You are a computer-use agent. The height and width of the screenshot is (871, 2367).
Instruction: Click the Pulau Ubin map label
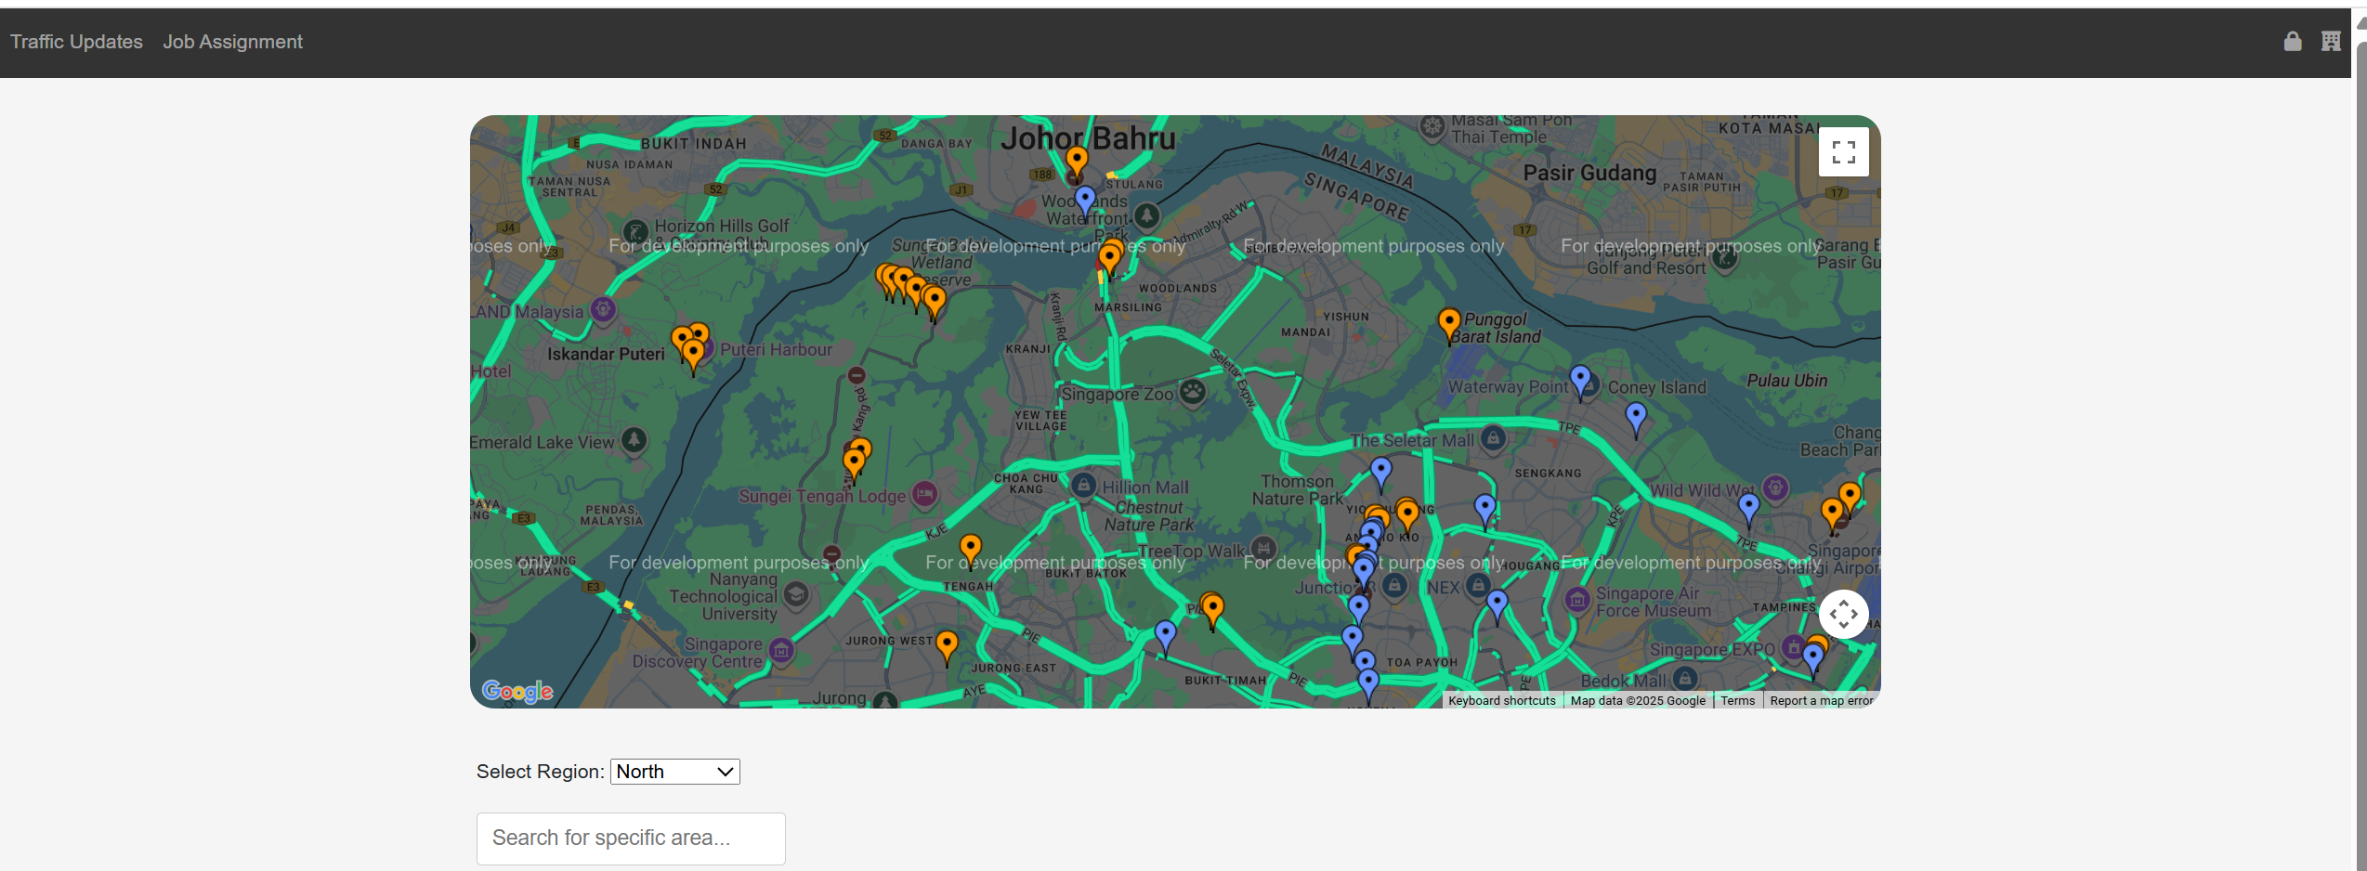coord(1786,381)
